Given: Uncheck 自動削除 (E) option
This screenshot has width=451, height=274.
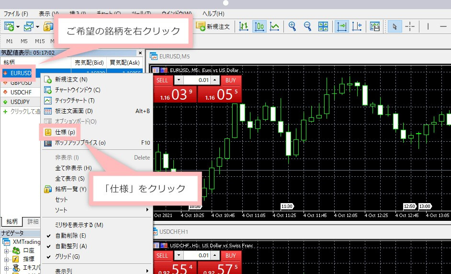Looking at the screenshot, I should point(49,236).
